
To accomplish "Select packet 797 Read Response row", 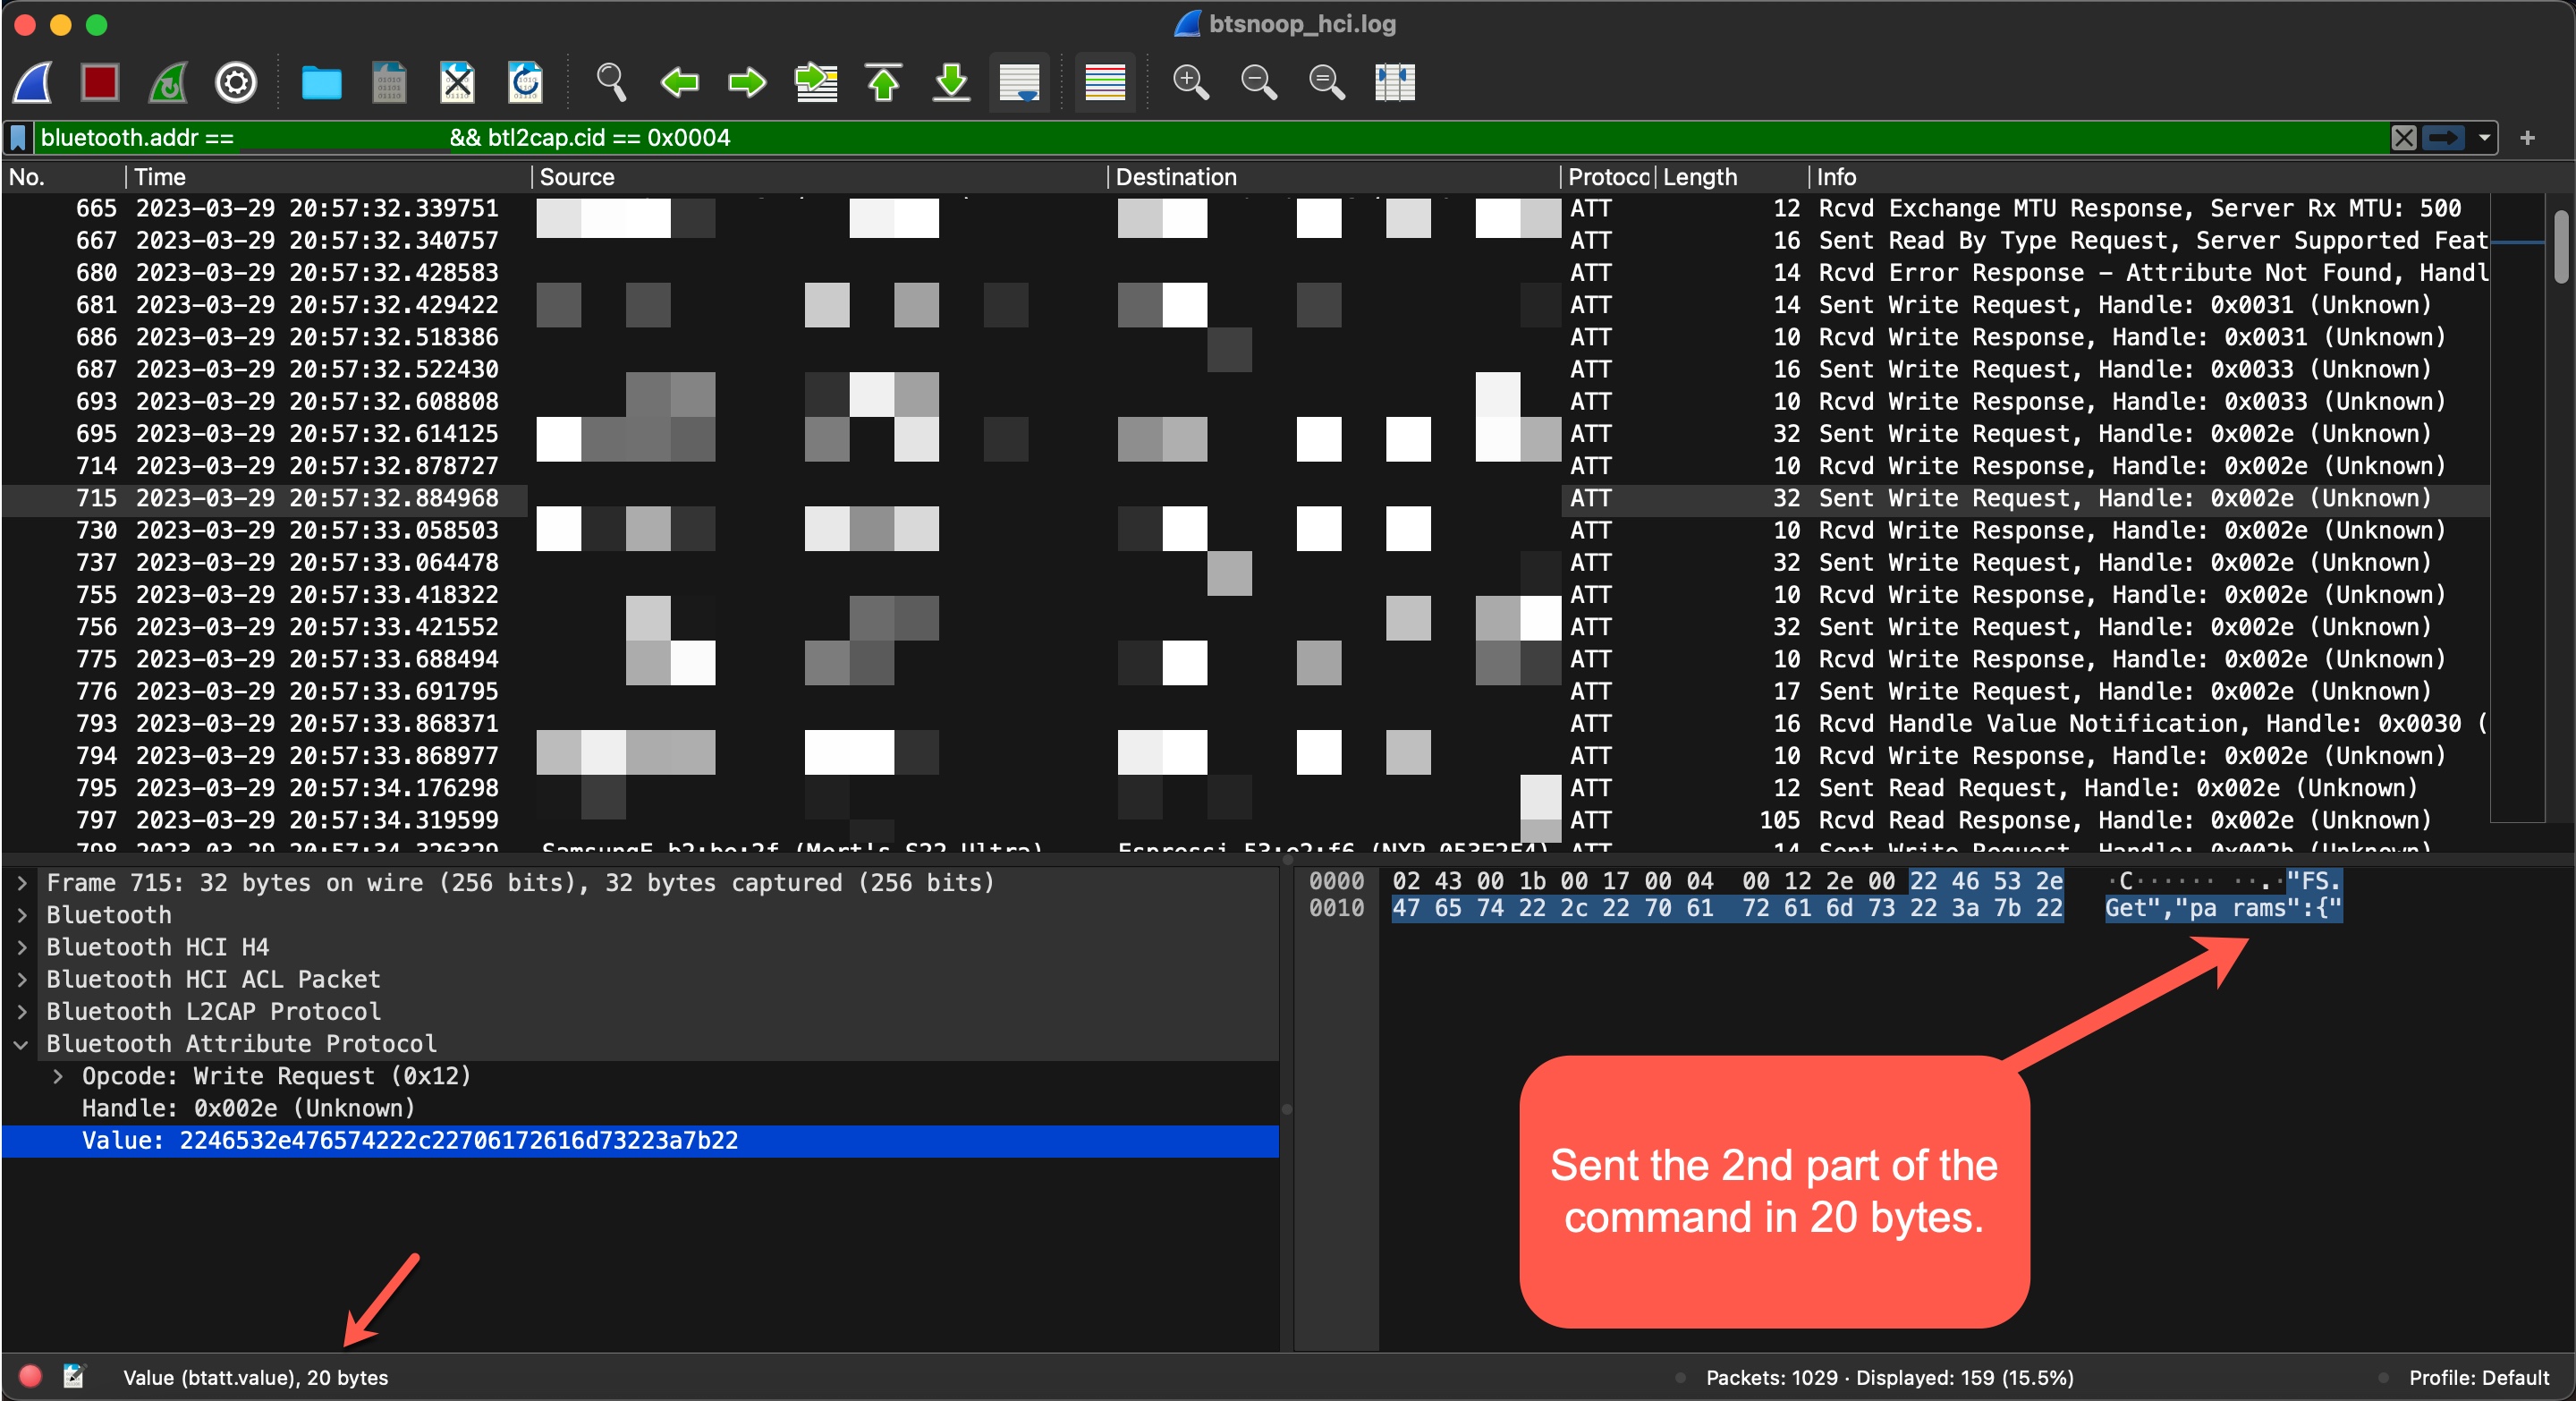I will [x=1246, y=821].
